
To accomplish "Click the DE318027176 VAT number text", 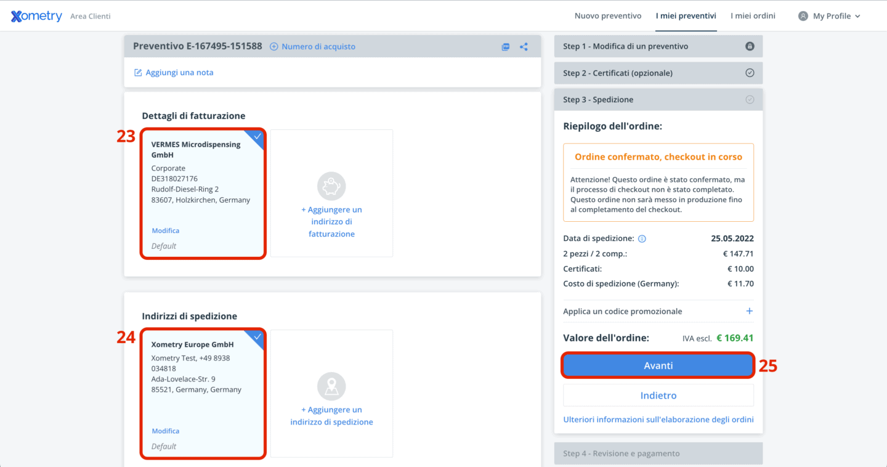I will pyautogui.click(x=174, y=179).
